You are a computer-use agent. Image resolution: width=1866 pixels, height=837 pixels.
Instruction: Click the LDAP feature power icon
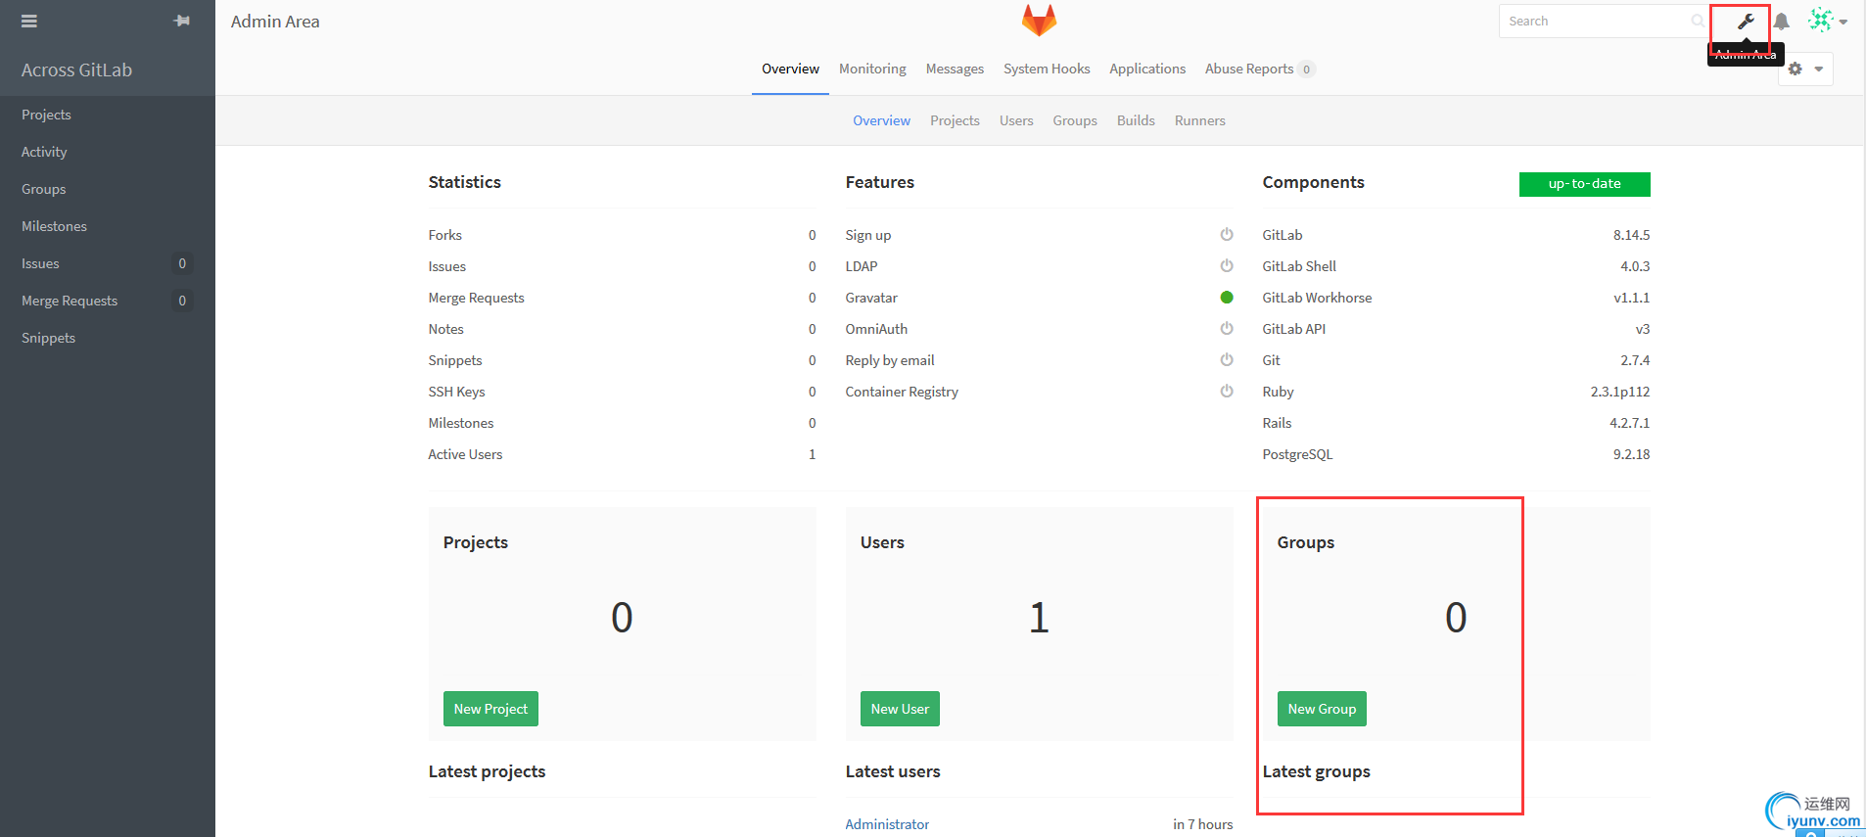pyautogui.click(x=1227, y=266)
